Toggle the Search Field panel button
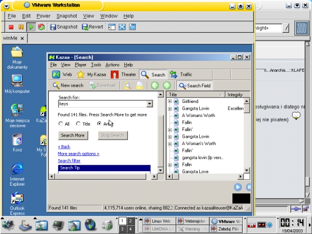312x234 pixels. (194, 86)
